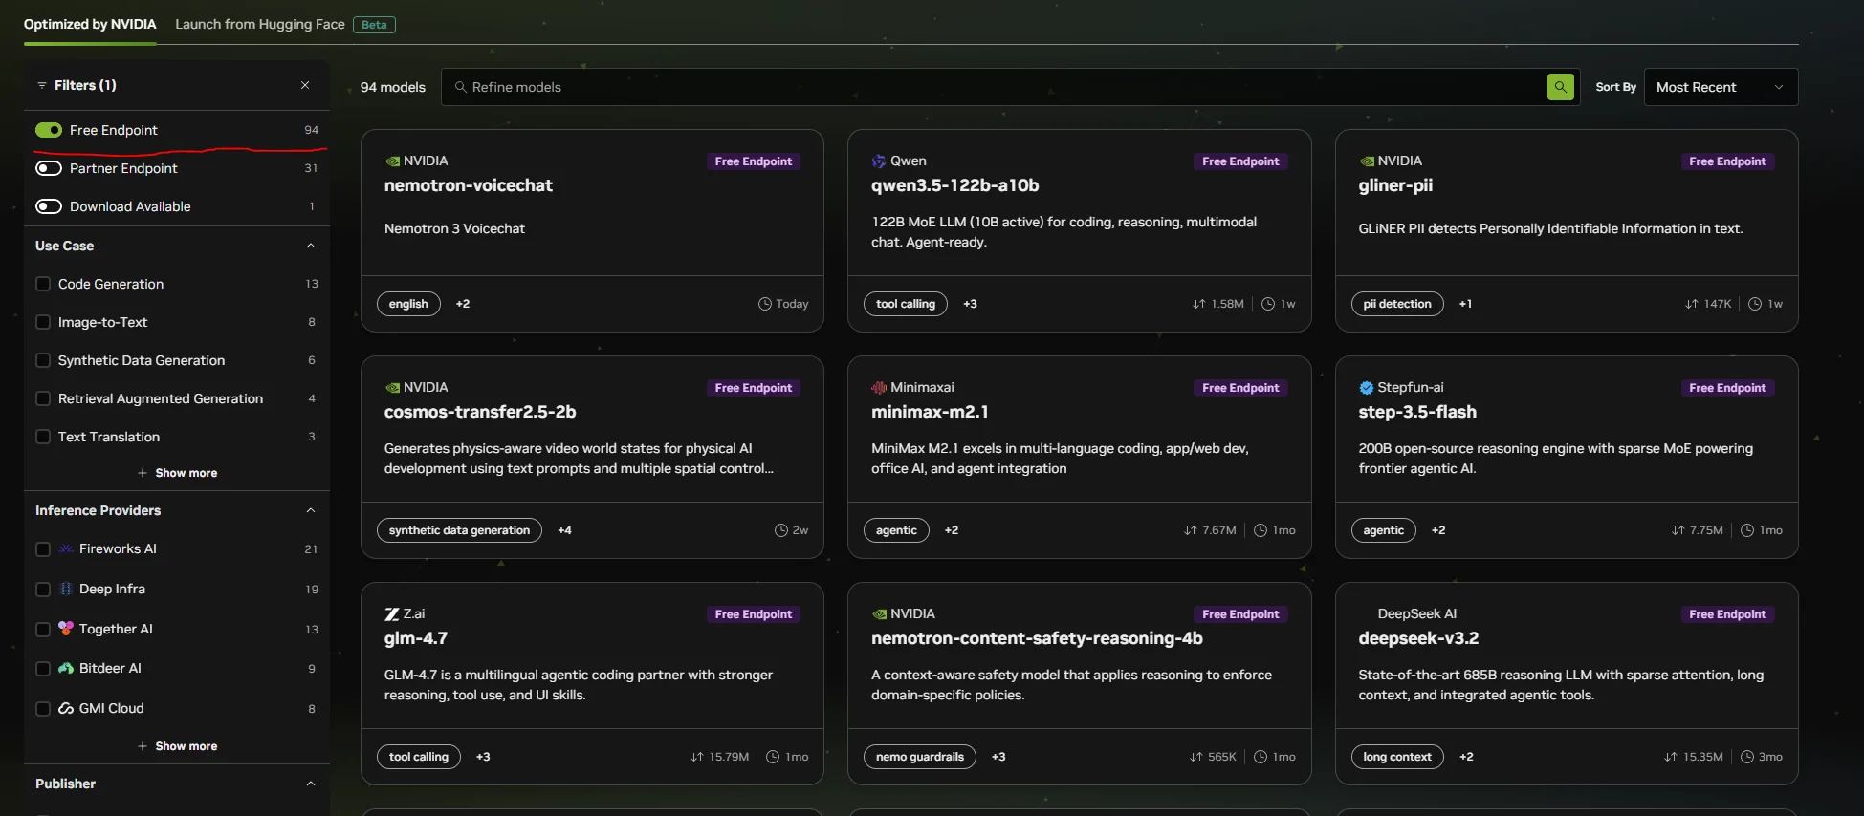Click the GMI Cloud provider logo
The height and width of the screenshot is (816, 1864).
pyautogui.click(x=66, y=709)
